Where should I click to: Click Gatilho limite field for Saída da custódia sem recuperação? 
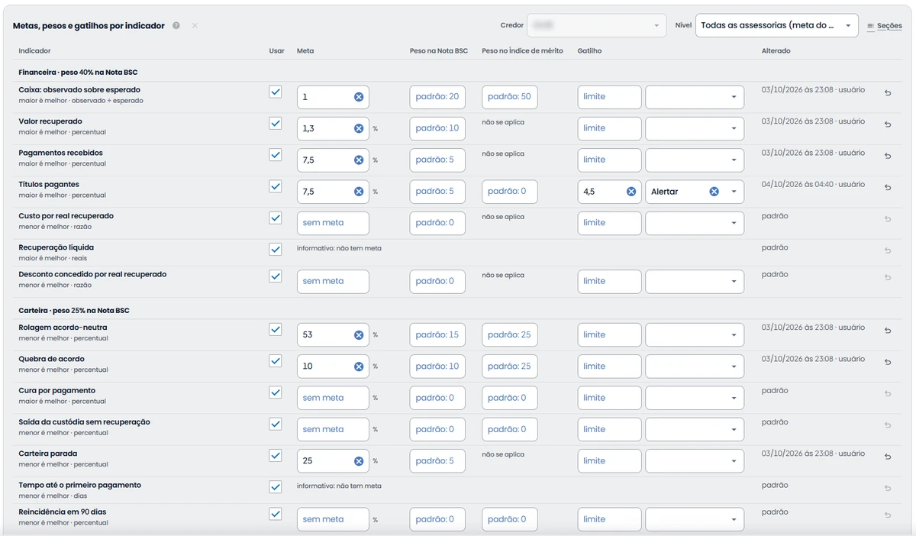point(610,430)
